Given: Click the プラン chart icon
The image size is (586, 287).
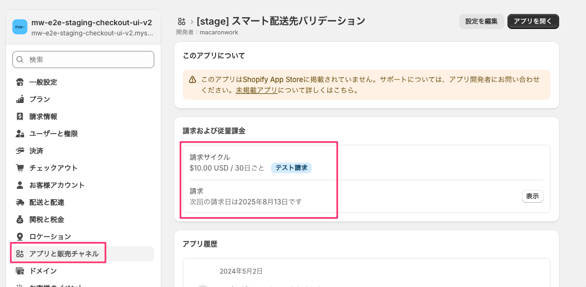Looking at the screenshot, I should coord(20,99).
